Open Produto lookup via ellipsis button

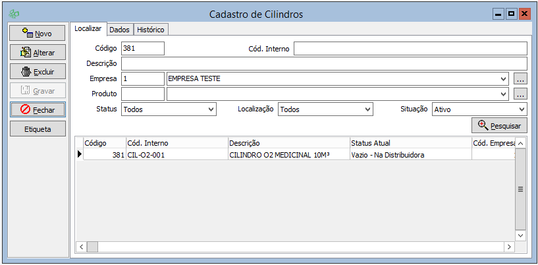click(x=520, y=94)
